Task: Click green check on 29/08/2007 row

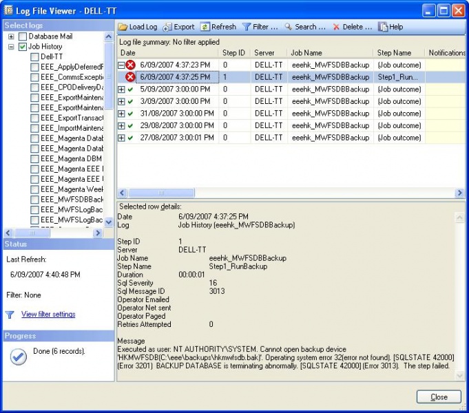Action: point(130,126)
